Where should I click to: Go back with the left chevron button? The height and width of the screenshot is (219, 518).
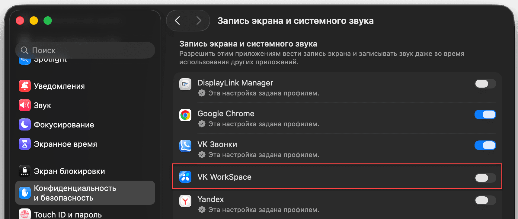coord(177,21)
